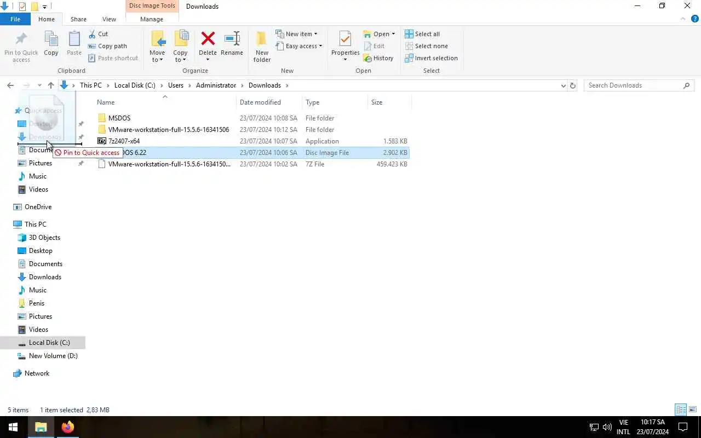Sort by the Name column header

[165, 102]
